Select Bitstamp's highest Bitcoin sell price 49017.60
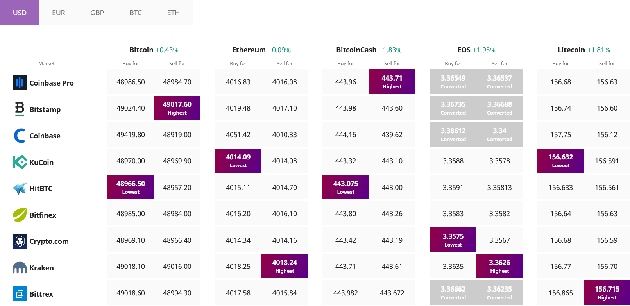The height and width of the screenshot is (306, 630). 177,108
